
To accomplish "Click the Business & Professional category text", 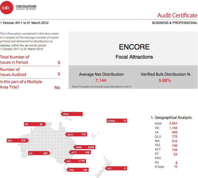I will [175, 23].
